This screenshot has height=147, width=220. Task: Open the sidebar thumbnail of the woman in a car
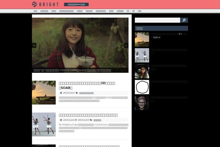pos(142,71)
